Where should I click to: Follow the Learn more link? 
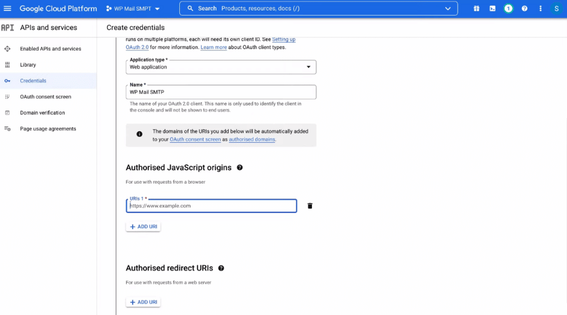pos(213,48)
